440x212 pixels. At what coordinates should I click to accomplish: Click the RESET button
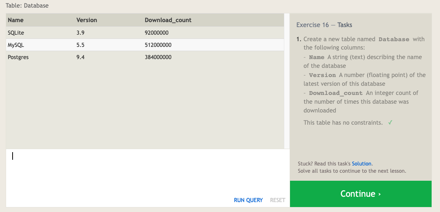point(277,200)
